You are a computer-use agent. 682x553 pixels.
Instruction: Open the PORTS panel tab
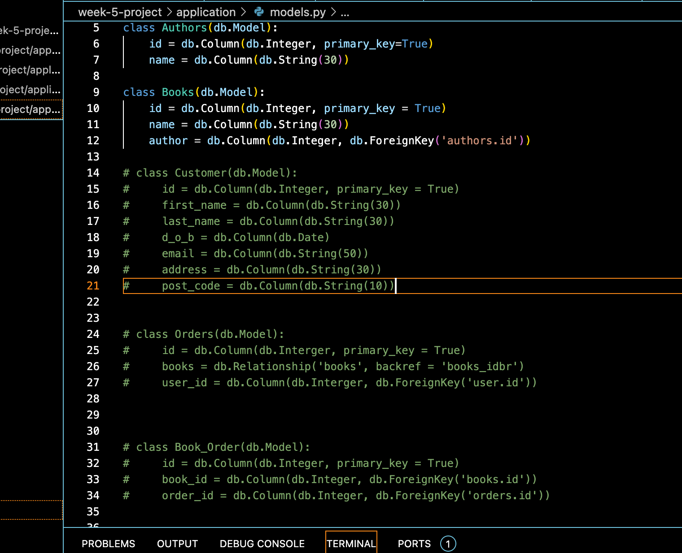pyautogui.click(x=414, y=544)
